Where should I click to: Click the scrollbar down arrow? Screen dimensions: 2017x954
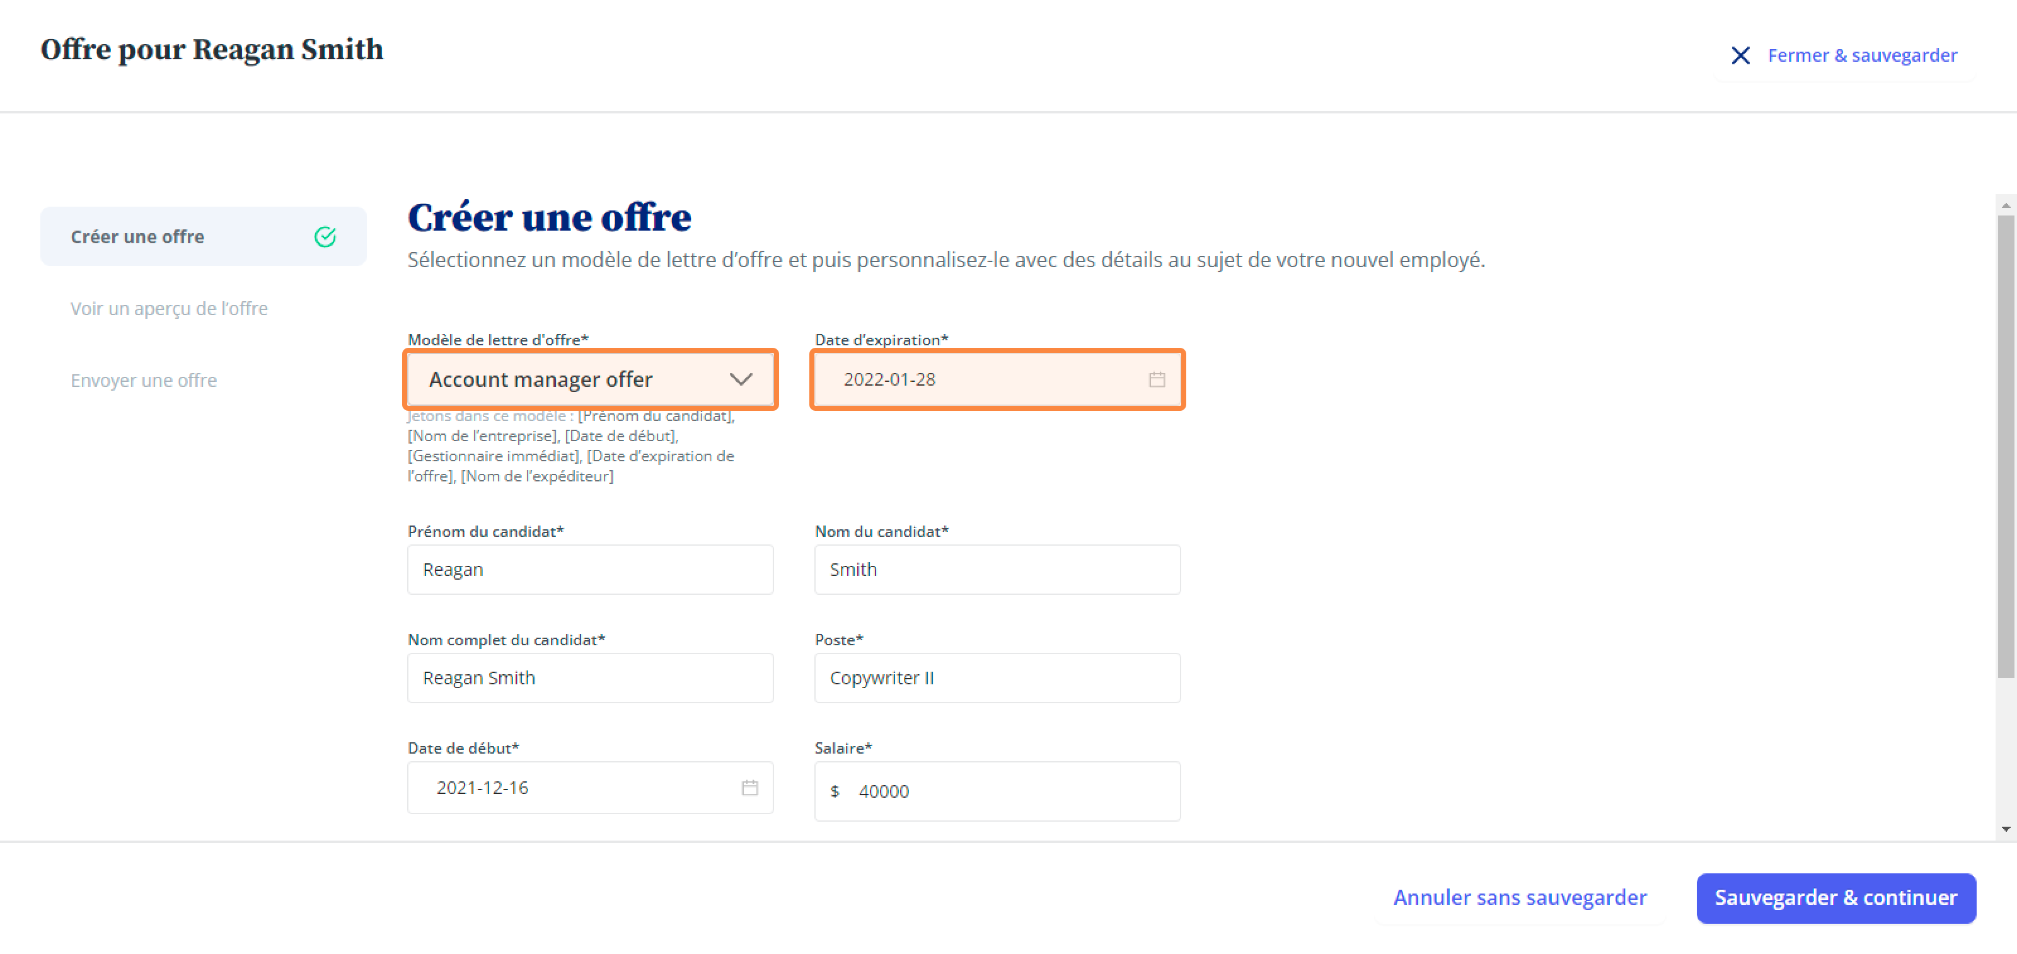2005,829
